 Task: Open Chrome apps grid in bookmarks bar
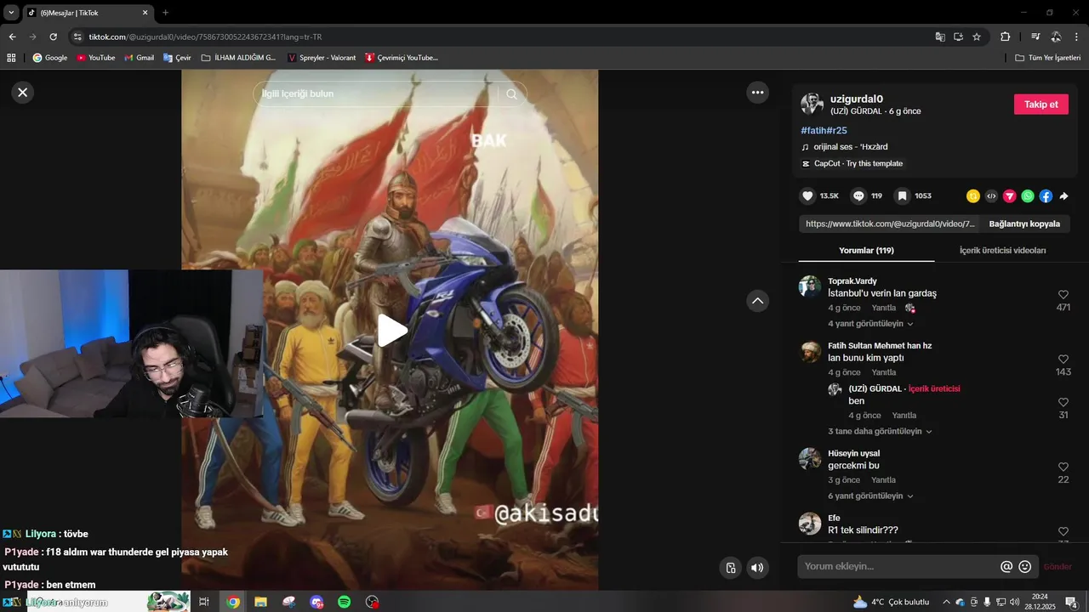click(11, 58)
